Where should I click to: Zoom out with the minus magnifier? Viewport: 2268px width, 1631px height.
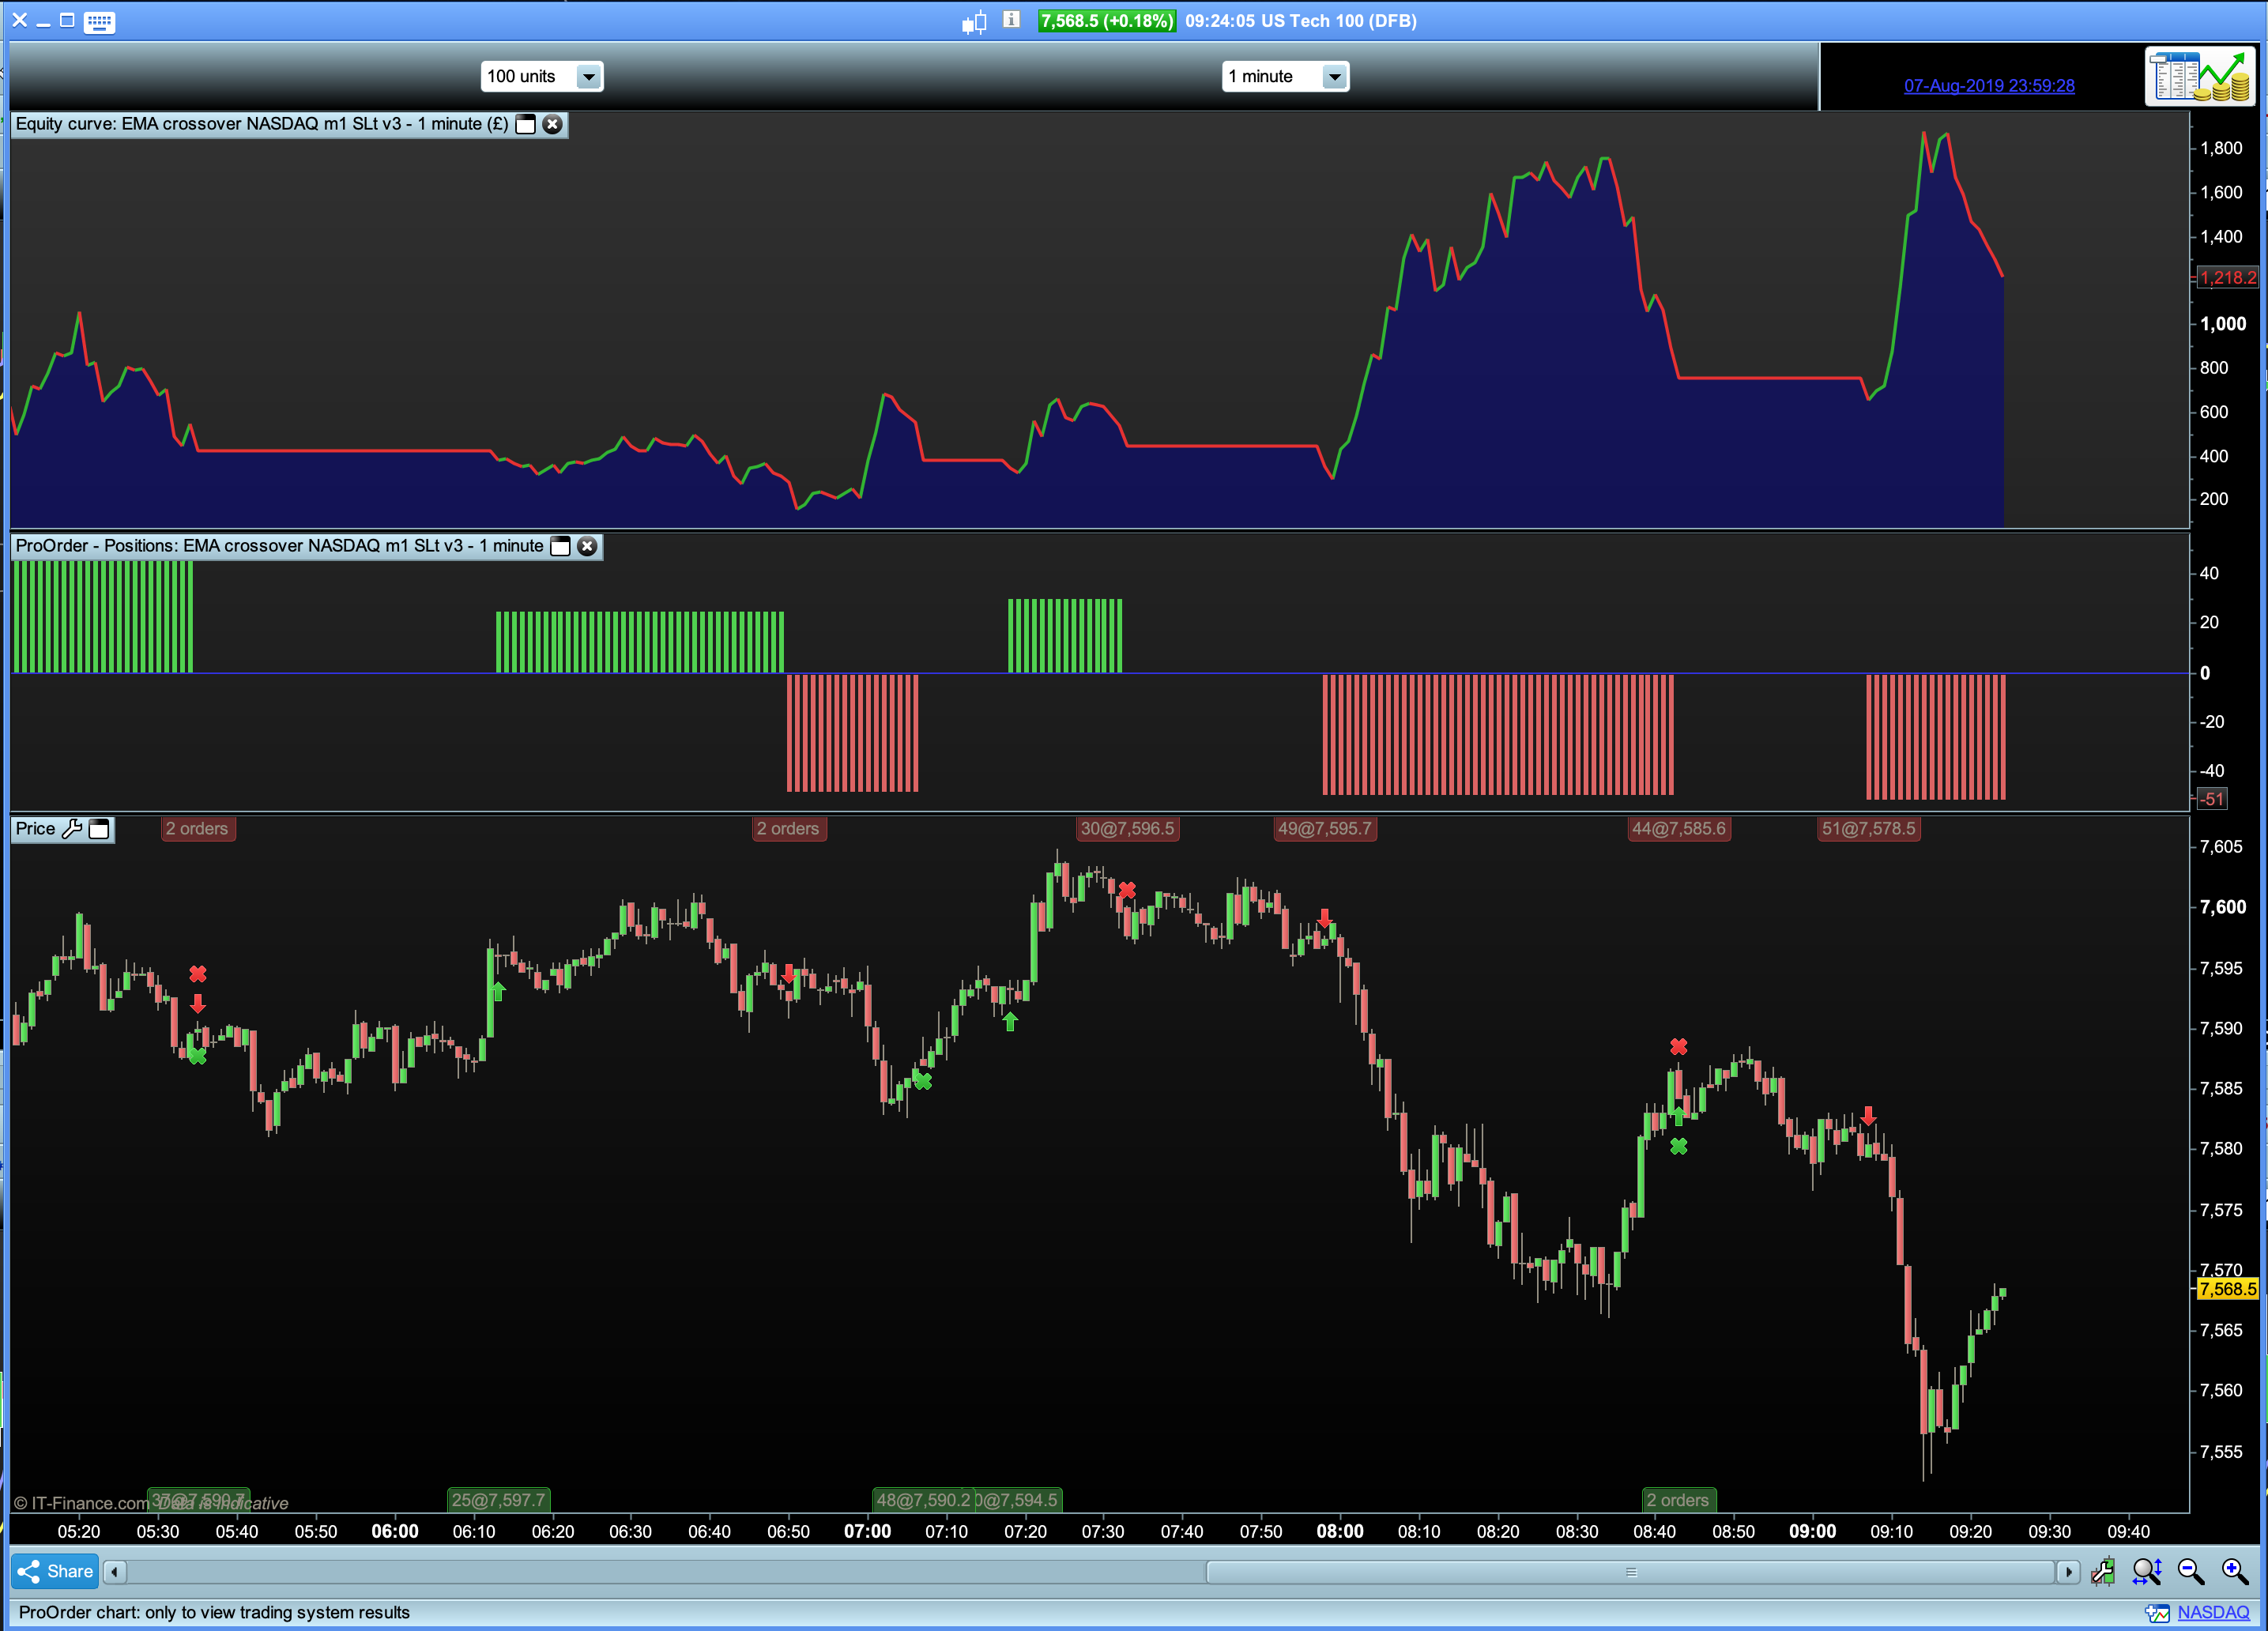2190,1572
